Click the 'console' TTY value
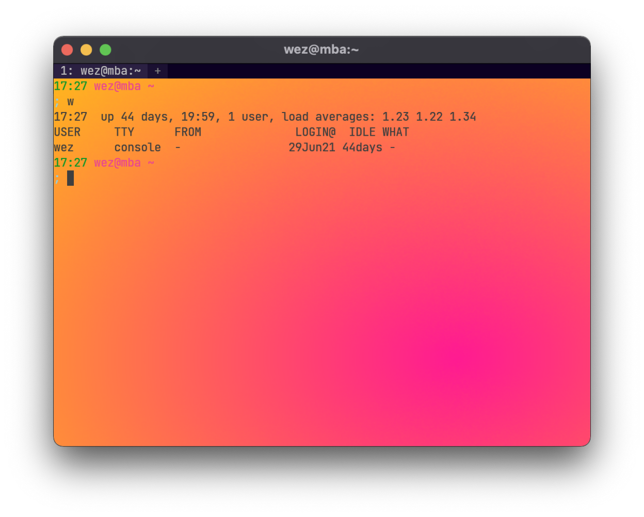This screenshot has height=517, width=644. pyautogui.click(x=137, y=148)
